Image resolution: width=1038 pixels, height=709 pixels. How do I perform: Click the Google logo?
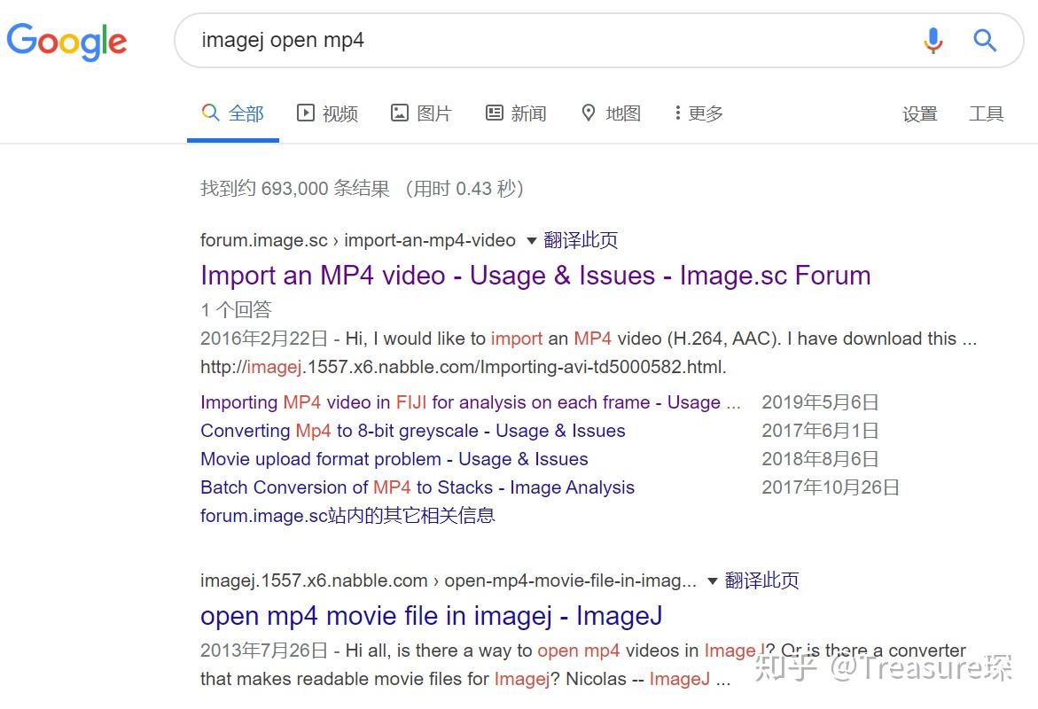[x=66, y=42]
